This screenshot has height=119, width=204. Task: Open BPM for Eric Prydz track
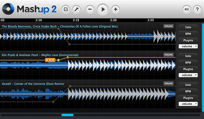188,63
